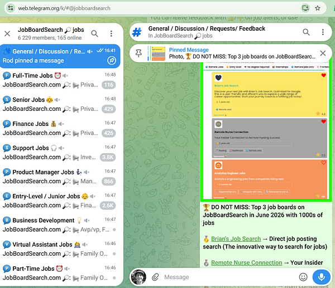The height and width of the screenshot is (288, 335).
Task: Click the 429 unread badge on Senior Jobs
Action: click(109, 109)
